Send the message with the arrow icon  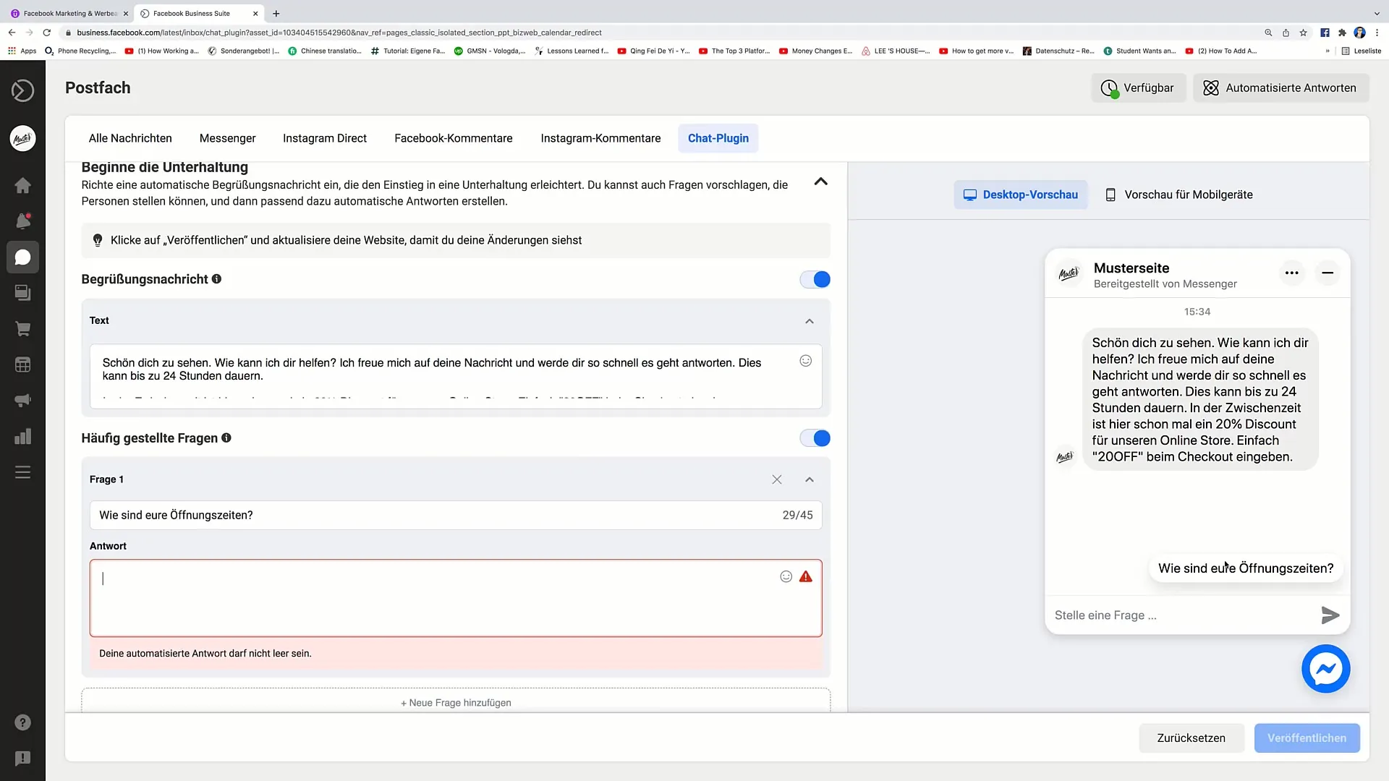tap(1330, 615)
